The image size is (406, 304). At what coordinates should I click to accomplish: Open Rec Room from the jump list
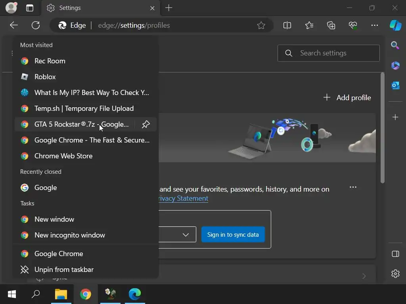[86, 61]
